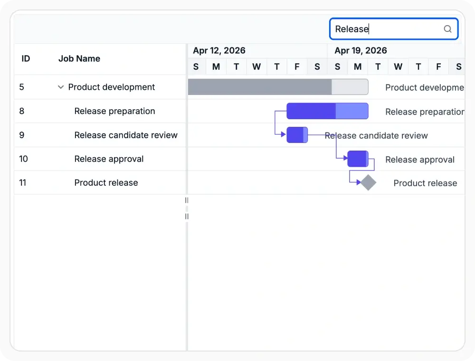Click ID cell "9"
The image size is (475, 361).
tap(21, 135)
